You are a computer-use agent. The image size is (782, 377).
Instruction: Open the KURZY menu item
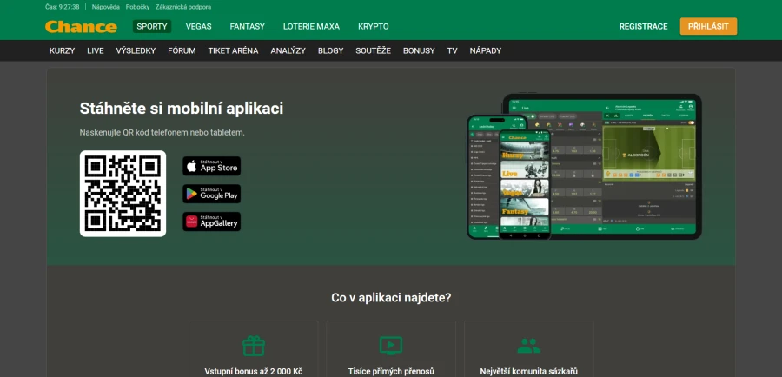click(x=63, y=50)
